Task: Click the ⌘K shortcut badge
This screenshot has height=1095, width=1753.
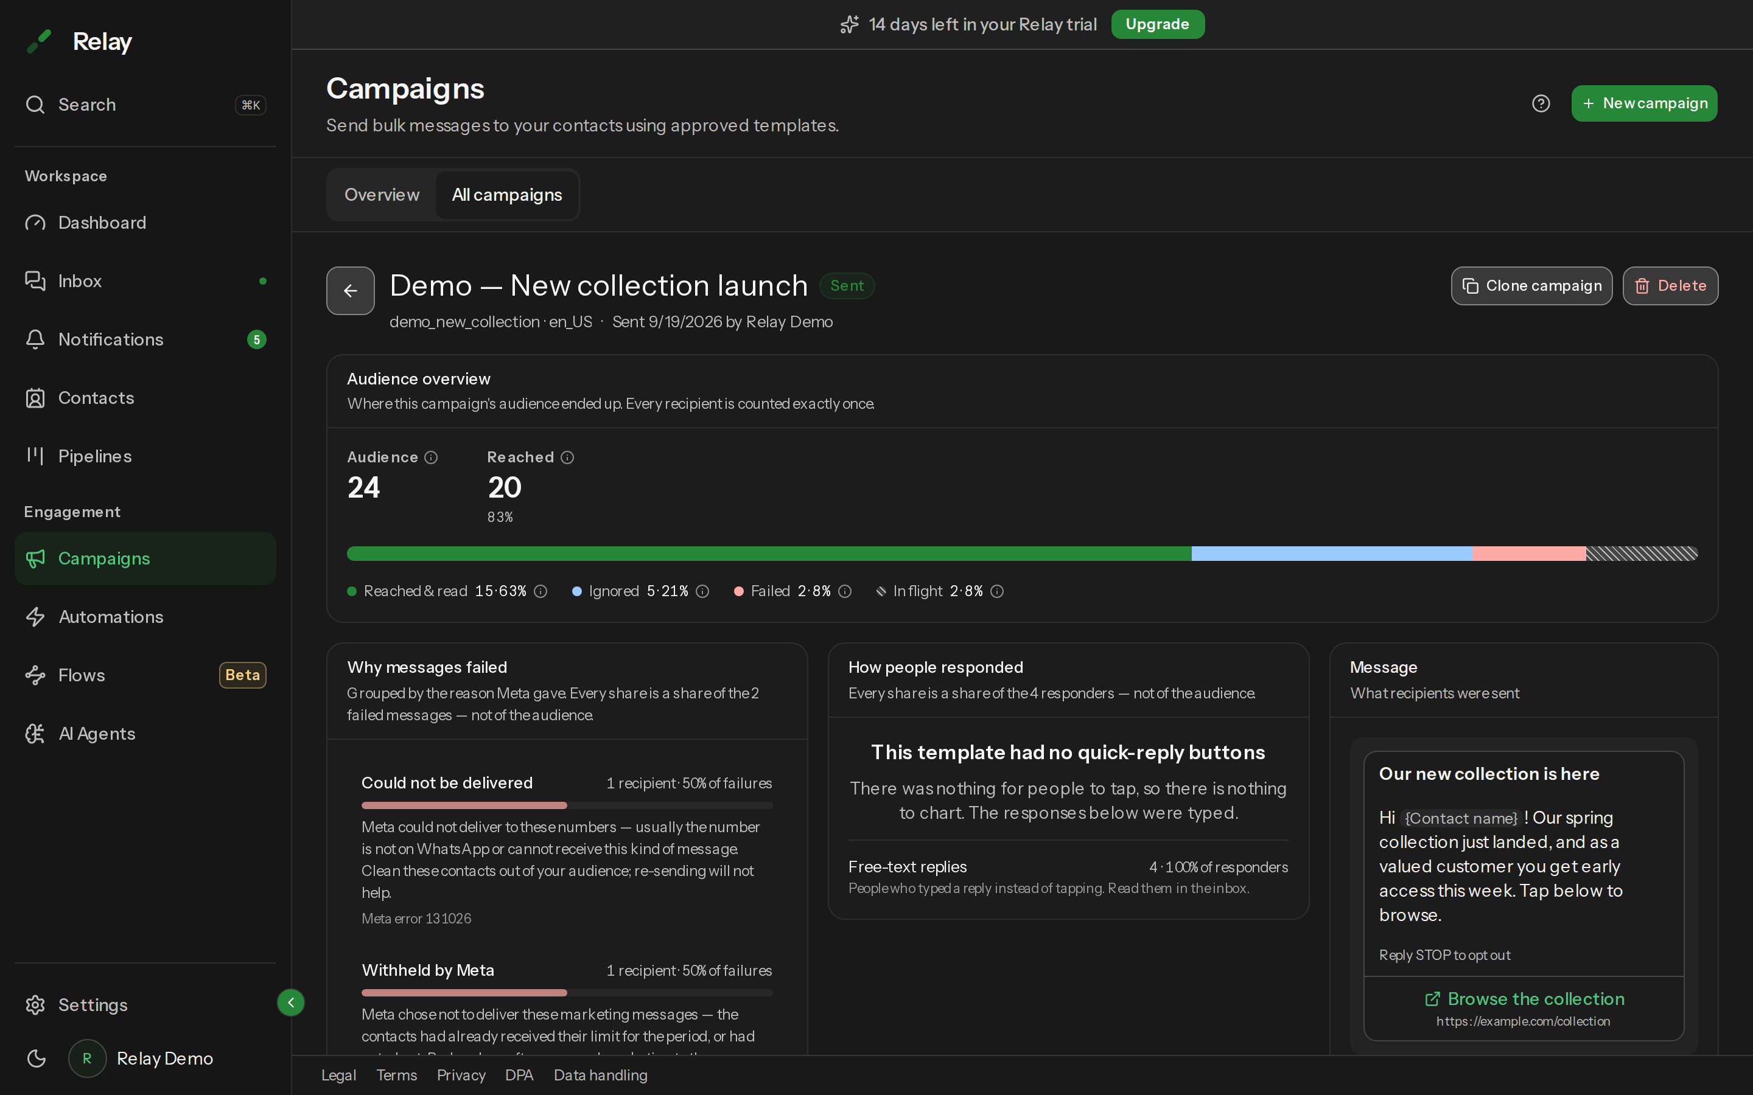Action: click(251, 105)
